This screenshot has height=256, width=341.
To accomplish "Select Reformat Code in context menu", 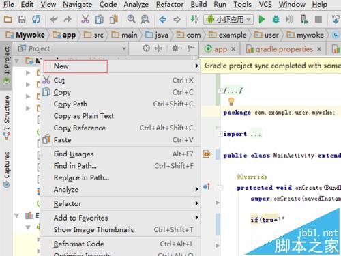I will (121, 244).
